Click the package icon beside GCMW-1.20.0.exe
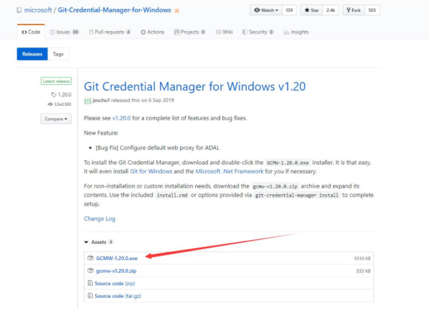429x309 pixels. point(90,257)
